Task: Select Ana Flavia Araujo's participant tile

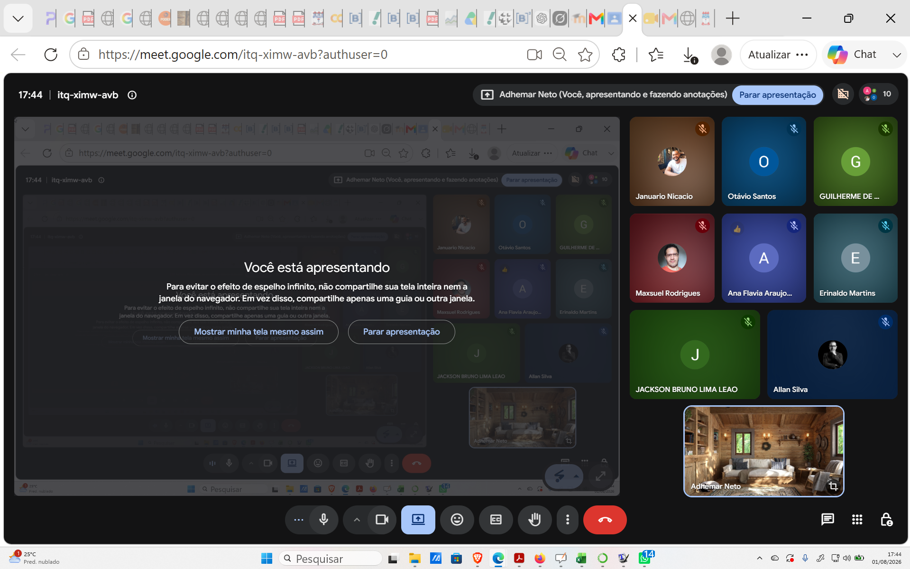Action: [763, 258]
